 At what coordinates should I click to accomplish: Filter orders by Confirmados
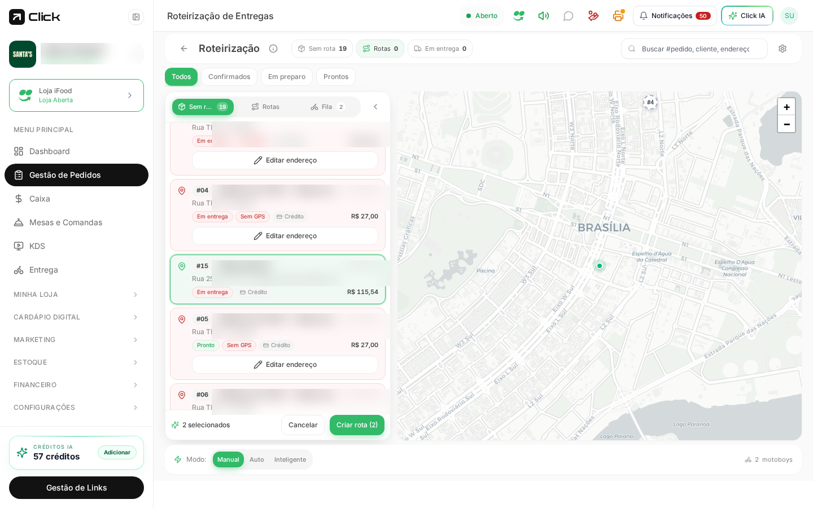click(x=229, y=77)
